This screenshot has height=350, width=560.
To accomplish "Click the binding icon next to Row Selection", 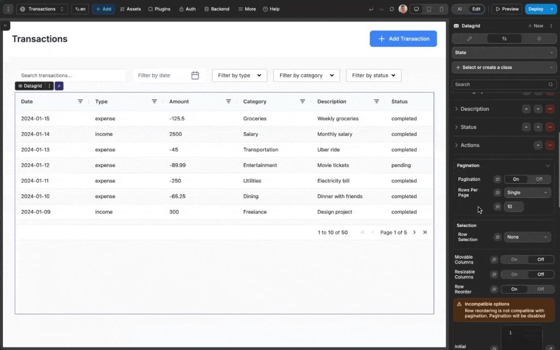I will tap(497, 237).
